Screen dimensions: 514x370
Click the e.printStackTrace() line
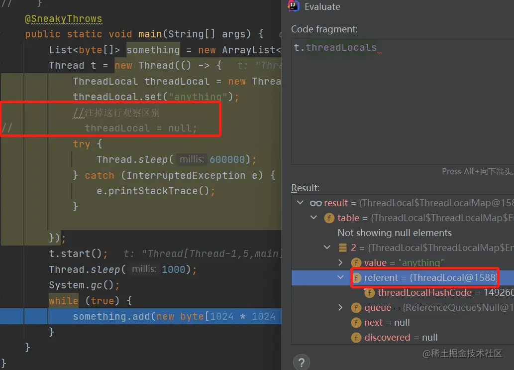(x=156, y=191)
